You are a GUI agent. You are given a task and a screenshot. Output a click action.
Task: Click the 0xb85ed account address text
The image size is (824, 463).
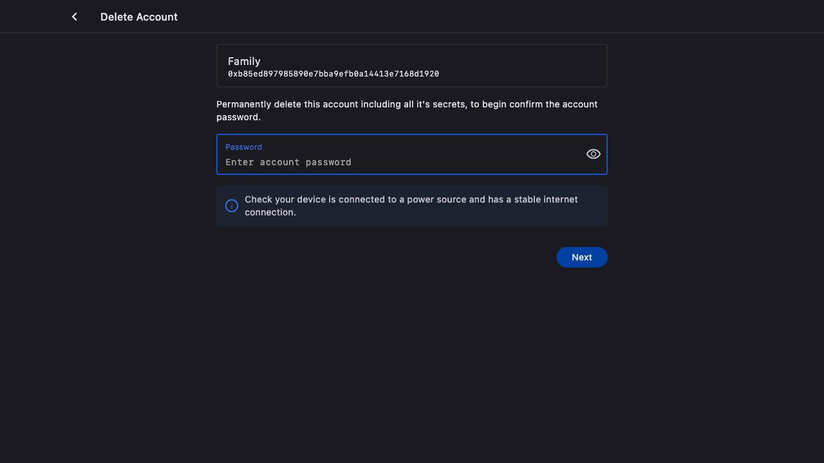(x=333, y=75)
